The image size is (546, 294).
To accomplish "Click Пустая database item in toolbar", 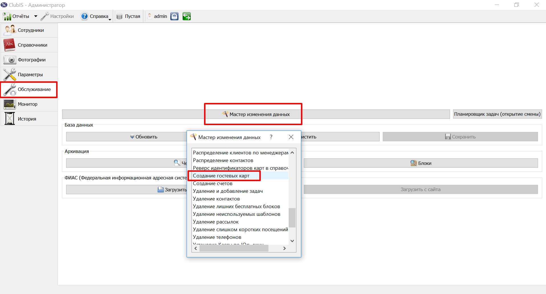I will coord(129,16).
